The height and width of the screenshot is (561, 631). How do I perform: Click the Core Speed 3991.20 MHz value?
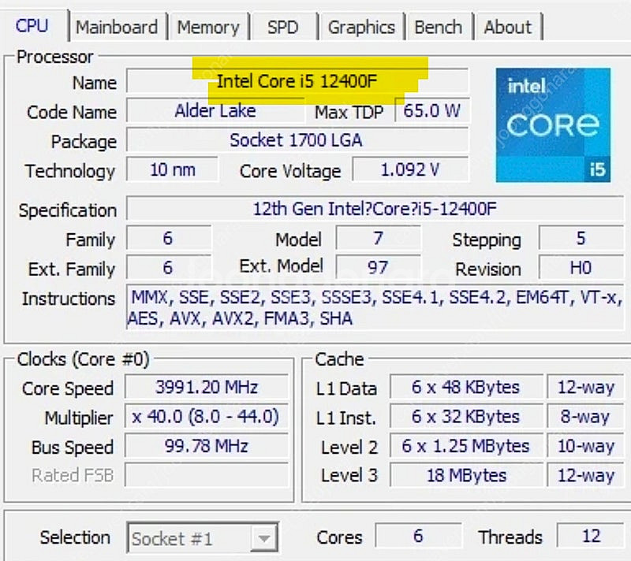207,387
